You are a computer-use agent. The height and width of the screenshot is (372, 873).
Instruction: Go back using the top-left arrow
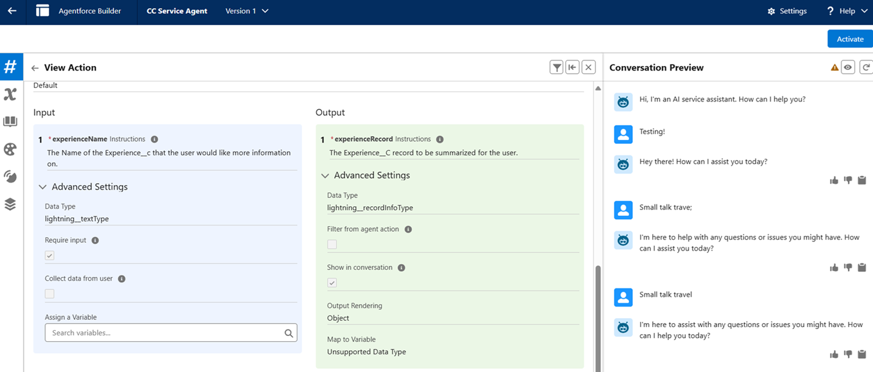[12, 11]
